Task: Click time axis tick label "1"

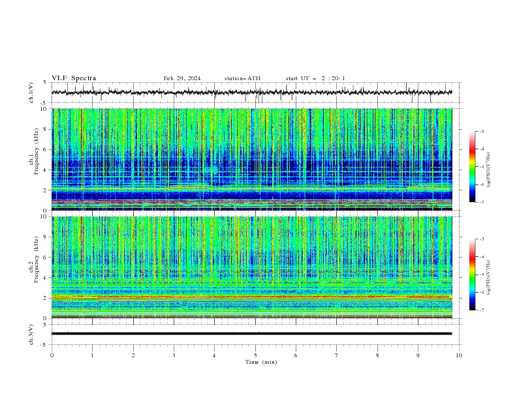Action: pos(93,355)
